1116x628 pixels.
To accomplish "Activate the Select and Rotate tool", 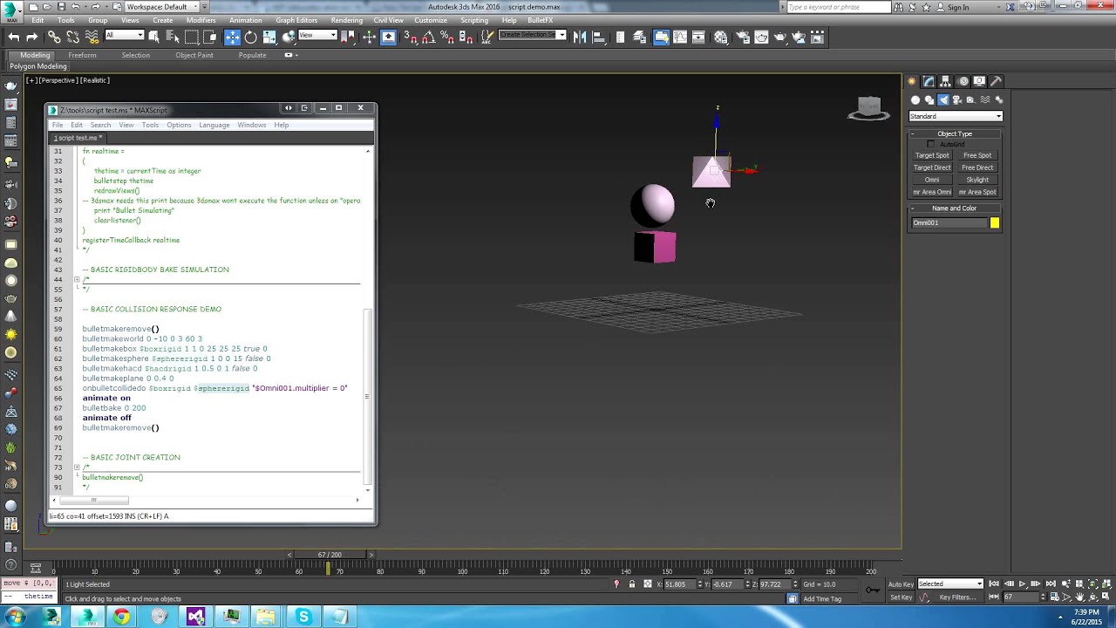I will (x=250, y=37).
